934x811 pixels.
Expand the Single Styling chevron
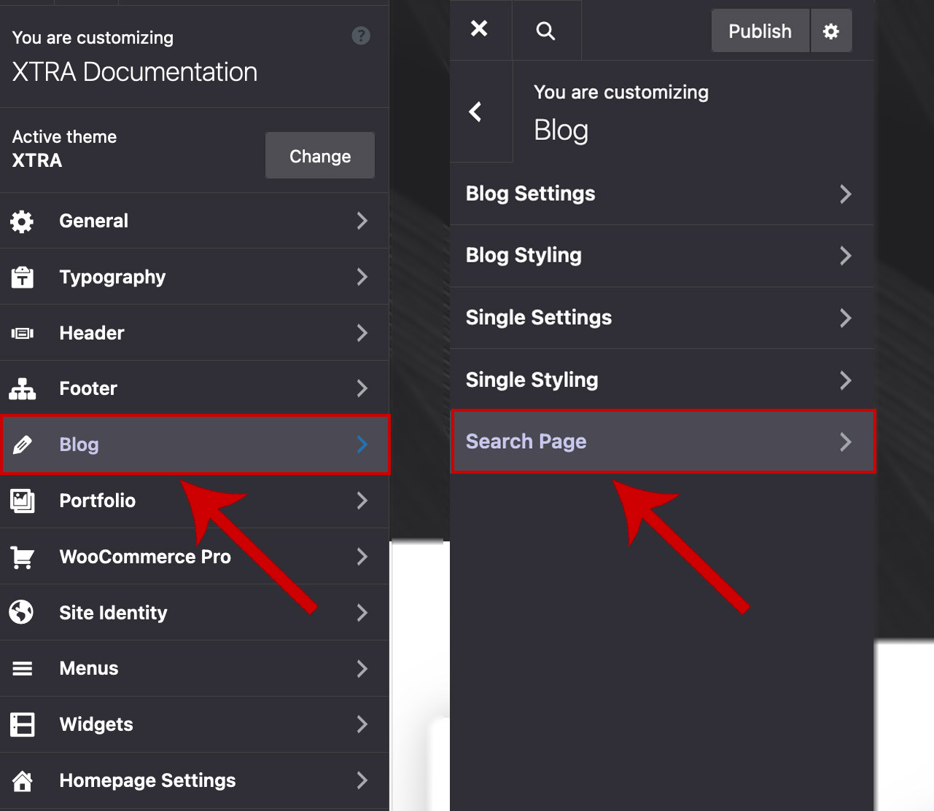[x=845, y=380]
